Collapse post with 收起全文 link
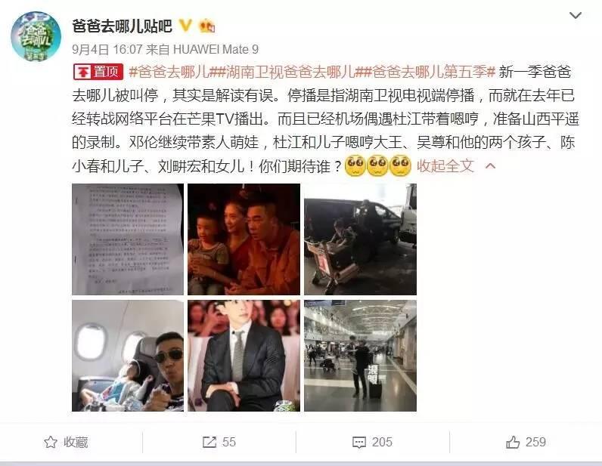The width and height of the screenshot is (602, 466). tap(445, 165)
